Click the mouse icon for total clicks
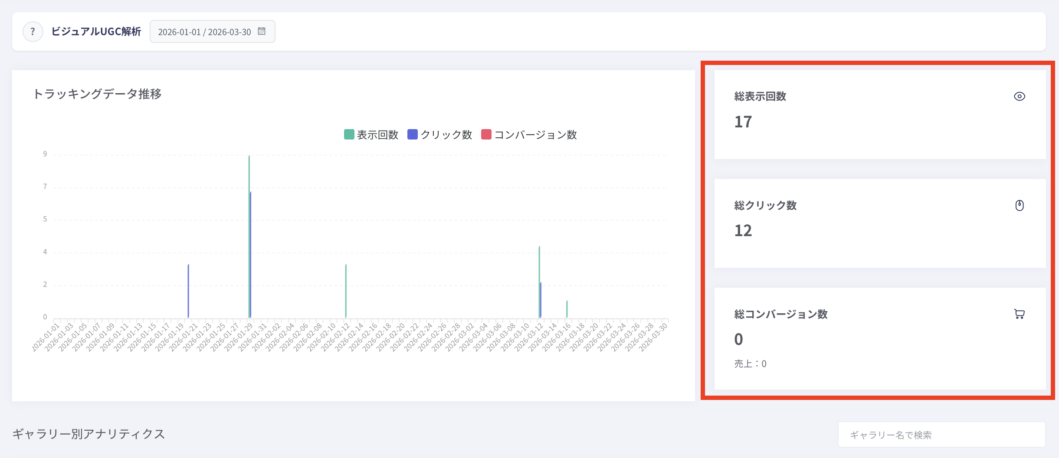Viewport: 1059px width, 458px height. point(1019,205)
